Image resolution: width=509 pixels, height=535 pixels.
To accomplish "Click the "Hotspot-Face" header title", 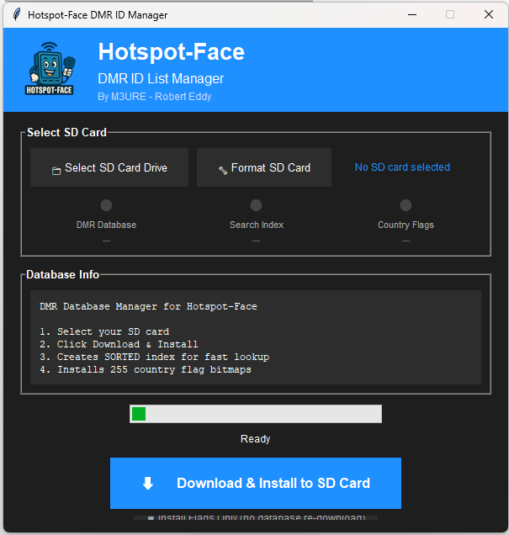I will pyautogui.click(x=172, y=52).
